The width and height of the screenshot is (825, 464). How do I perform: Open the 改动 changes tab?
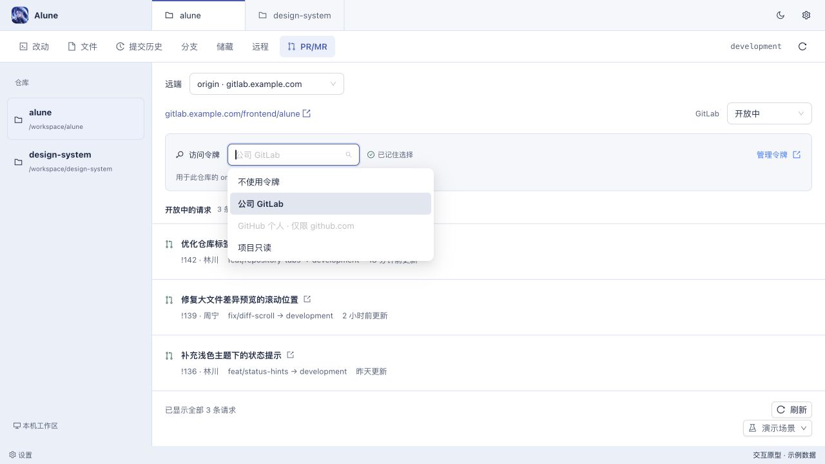[x=34, y=46]
